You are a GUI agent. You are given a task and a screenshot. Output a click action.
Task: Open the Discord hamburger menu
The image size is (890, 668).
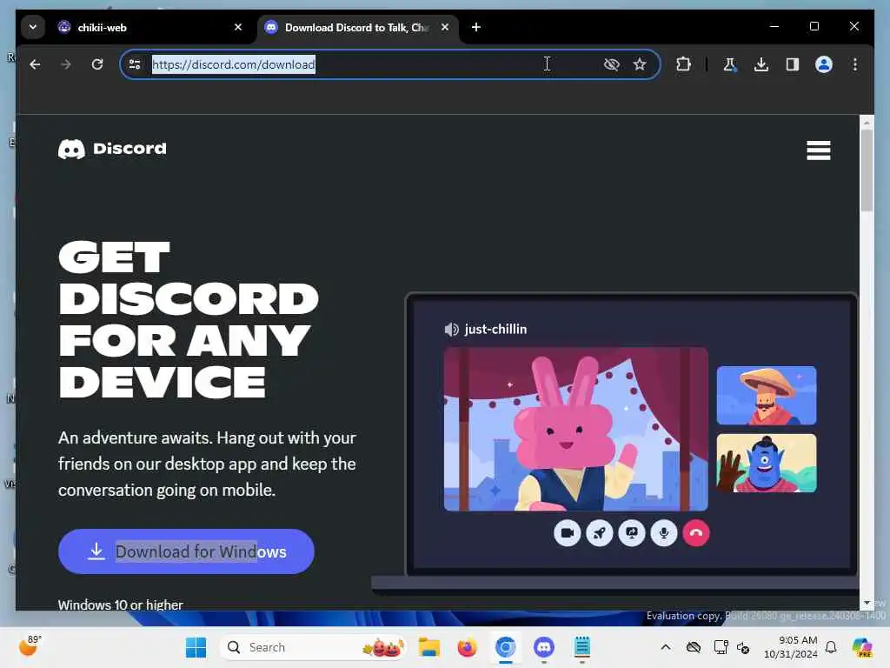click(819, 150)
